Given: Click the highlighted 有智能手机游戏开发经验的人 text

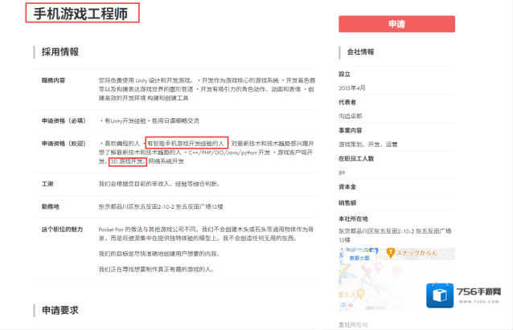Looking at the screenshot, I should (187, 142).
